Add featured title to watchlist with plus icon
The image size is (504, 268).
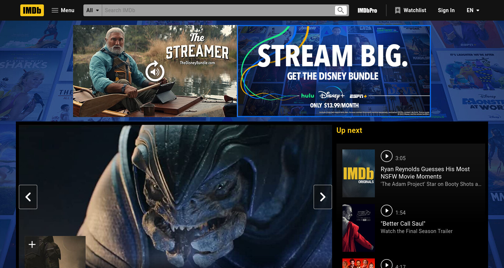32,244
